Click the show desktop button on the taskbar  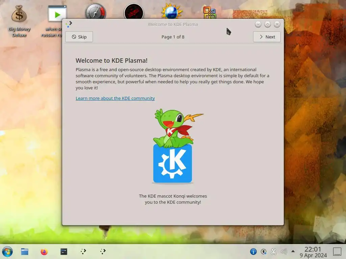337,252
